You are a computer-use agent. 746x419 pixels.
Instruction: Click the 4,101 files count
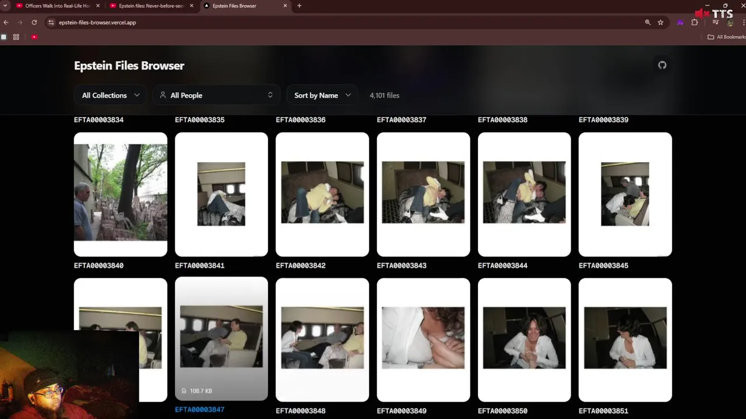tap(385, 95)
